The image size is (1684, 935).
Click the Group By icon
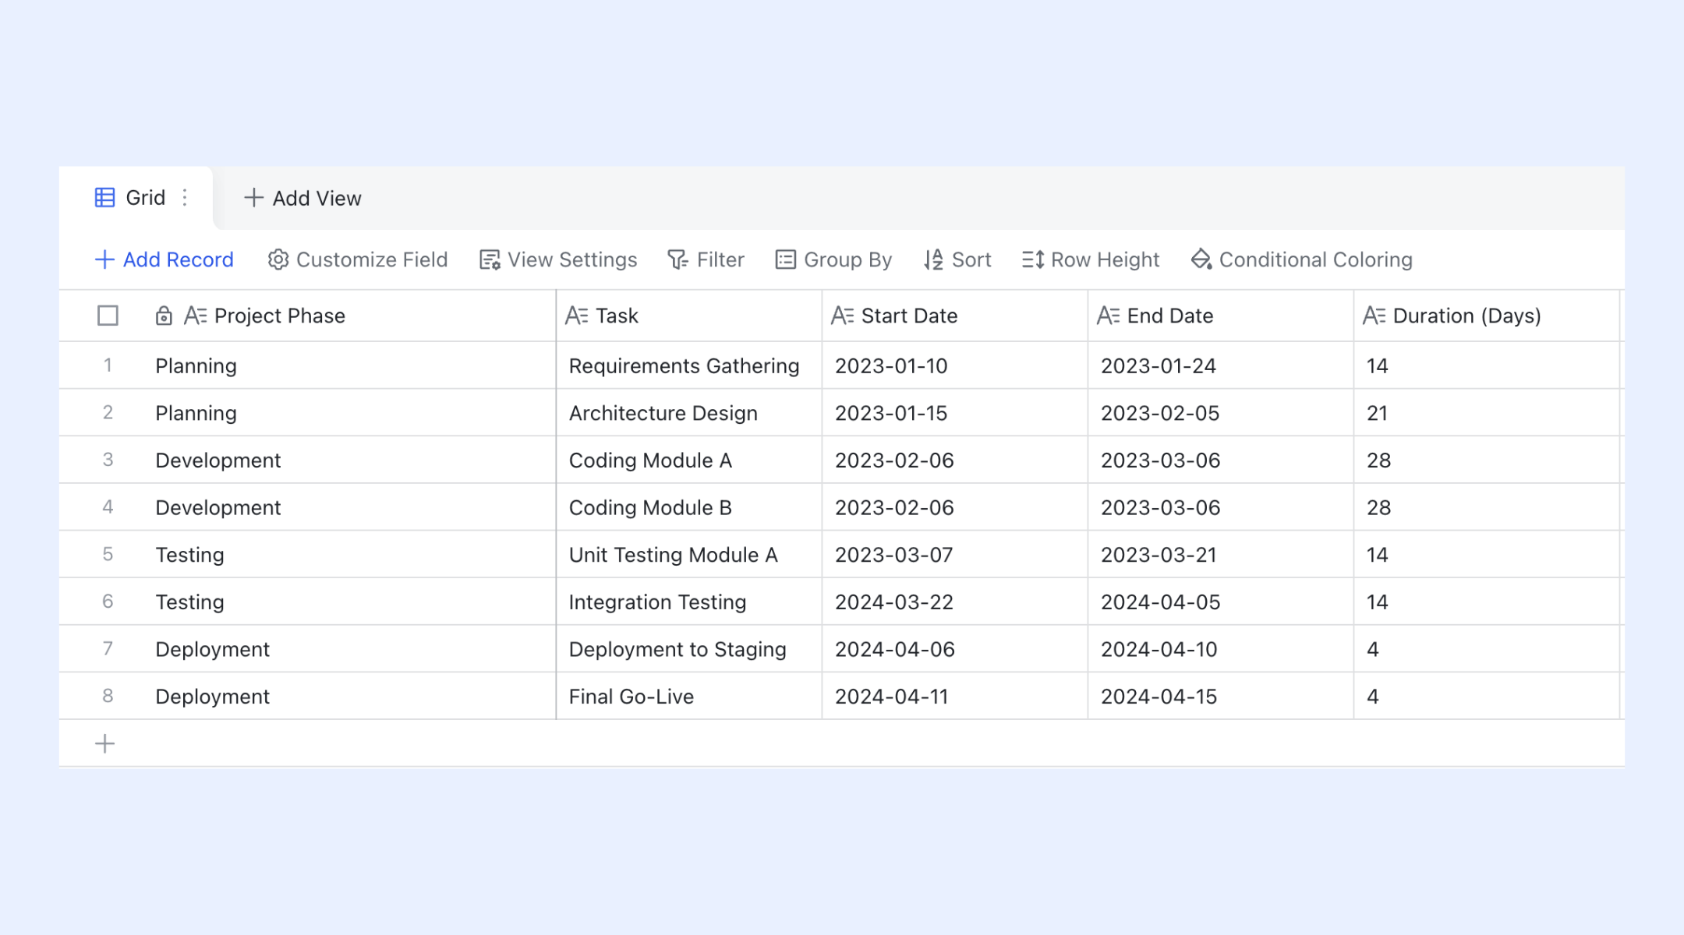tap(785, 259)
